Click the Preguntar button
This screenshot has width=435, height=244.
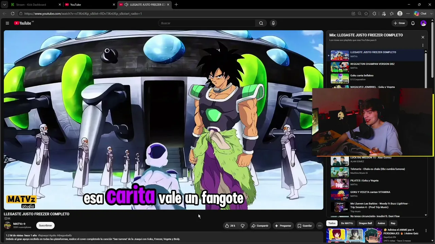point(283,226)
